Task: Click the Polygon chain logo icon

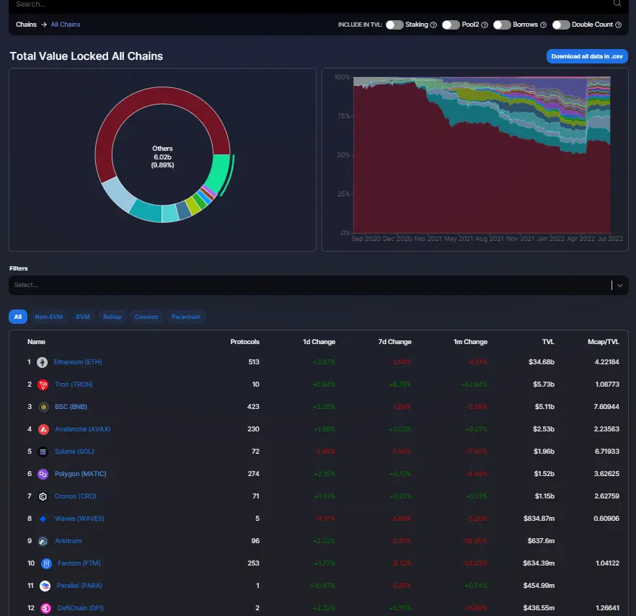Action: click(x=43, y=474)
